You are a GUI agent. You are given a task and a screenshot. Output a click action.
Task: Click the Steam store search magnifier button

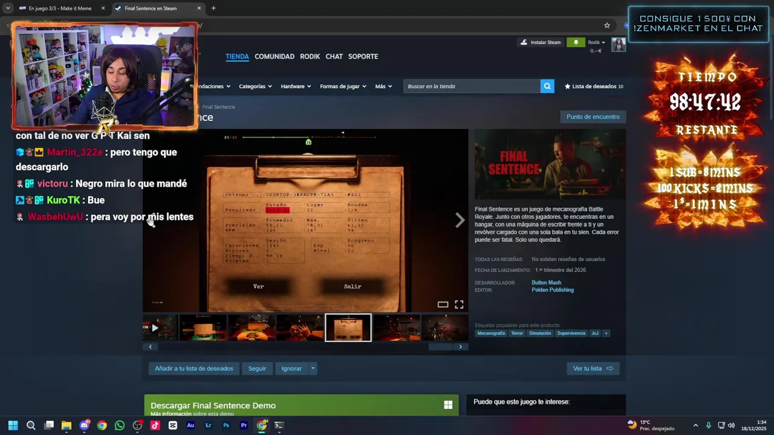[x=547, y=86]
